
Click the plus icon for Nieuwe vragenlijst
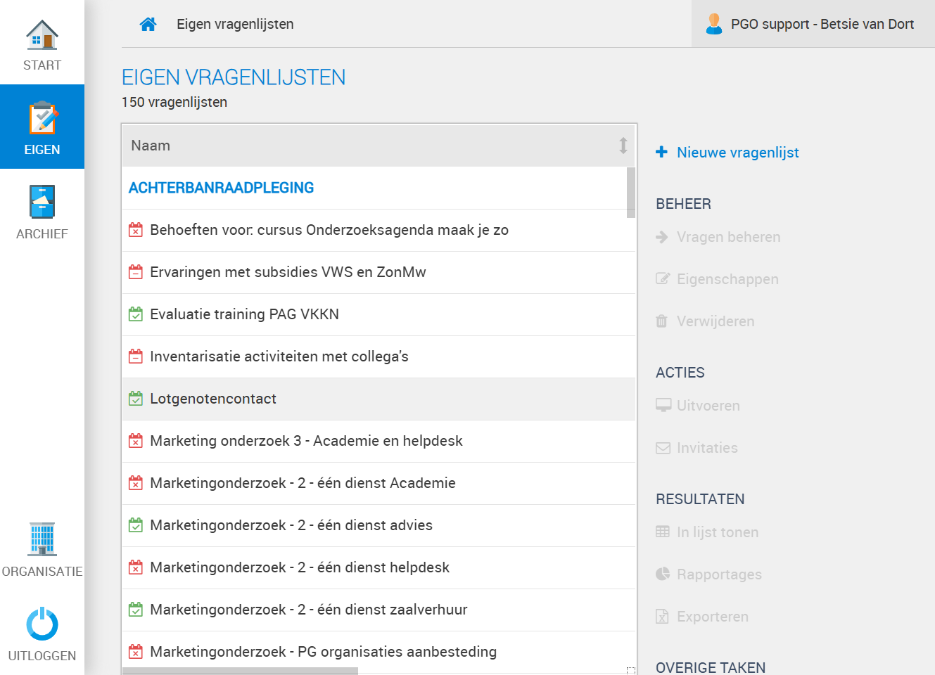click(x=661, y=152)
